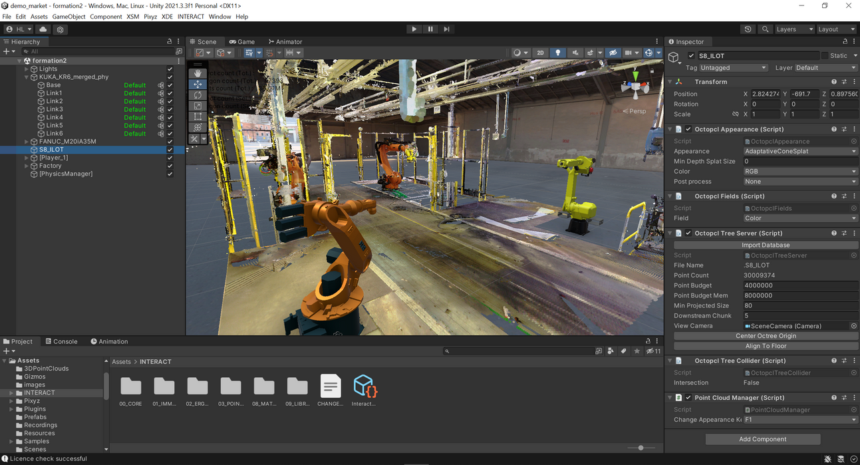This screenshot has width=860, height=465.
Task: Select the Rect transform tool
Action: 198,116
